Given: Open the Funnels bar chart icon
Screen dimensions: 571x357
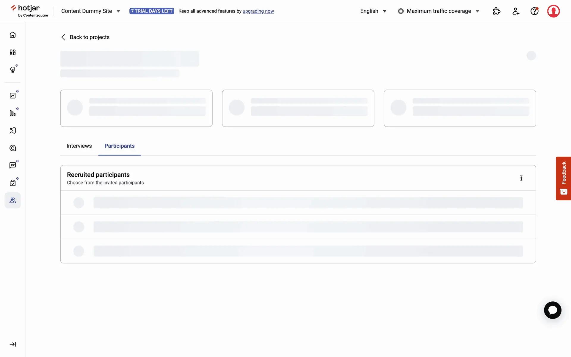Looking at the screenshot, I should point(12,113).
